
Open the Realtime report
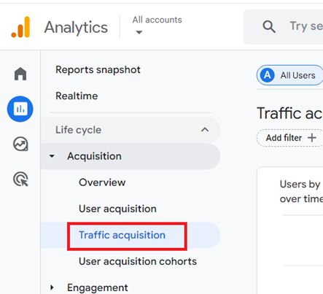(77, 96)
